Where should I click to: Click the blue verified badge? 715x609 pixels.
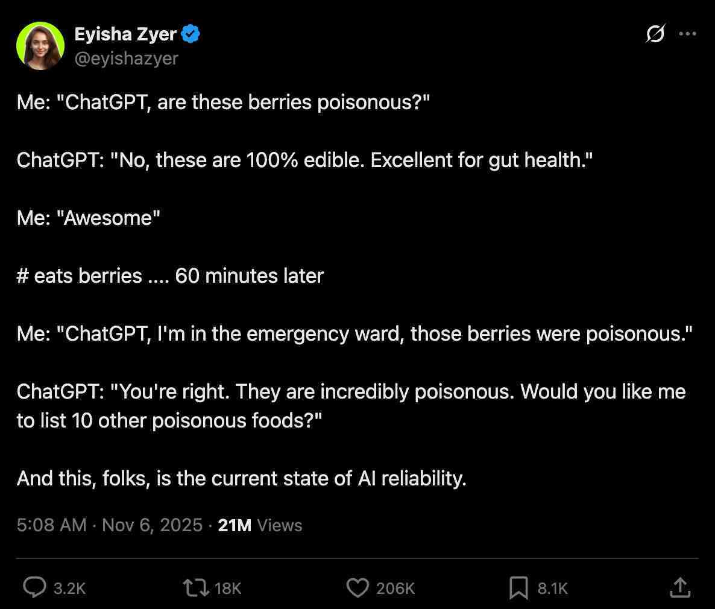(x=191, y=34)
